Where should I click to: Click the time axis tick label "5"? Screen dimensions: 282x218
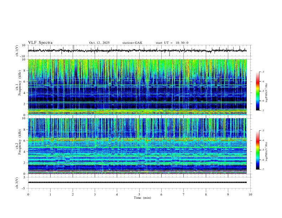[x=139, y=194]
